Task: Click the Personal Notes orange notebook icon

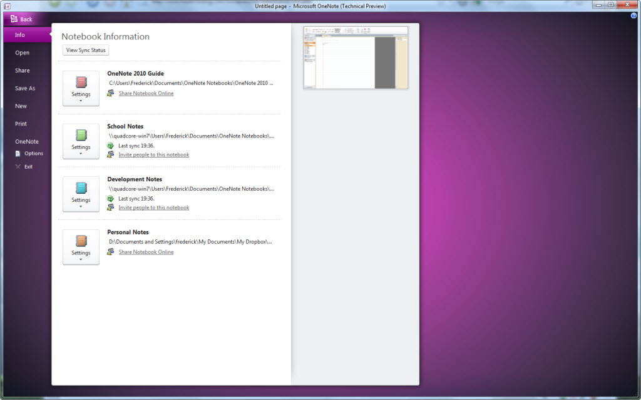Action: pos(81,241)
